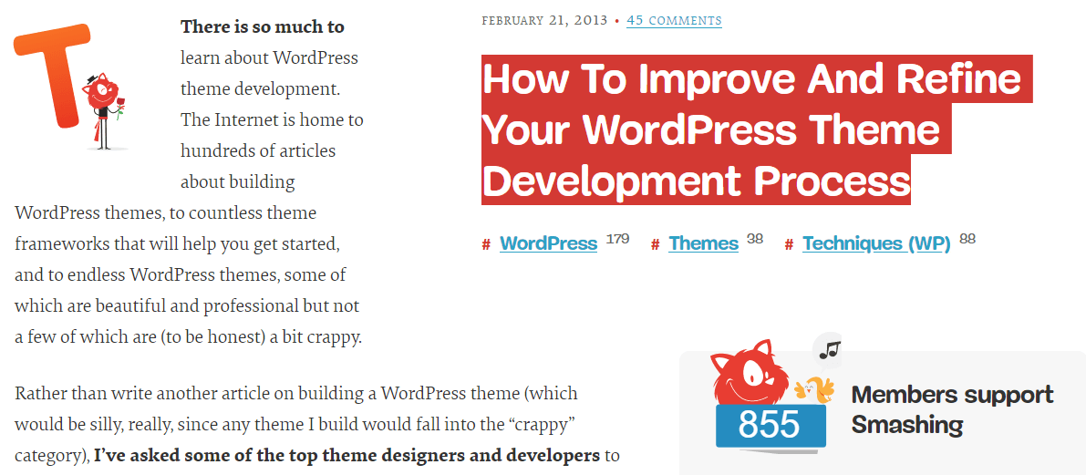Image resolution: width=1086 pixels, height=475 pixels.
Task: Click the music note speech bubble
Action: 828,348
